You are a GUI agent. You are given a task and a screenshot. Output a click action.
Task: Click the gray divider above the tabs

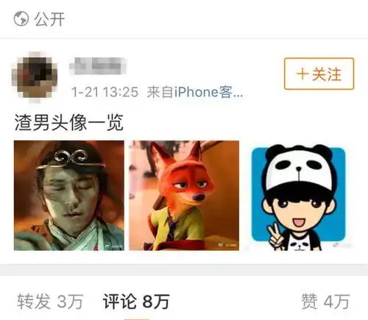click(184, 270)
